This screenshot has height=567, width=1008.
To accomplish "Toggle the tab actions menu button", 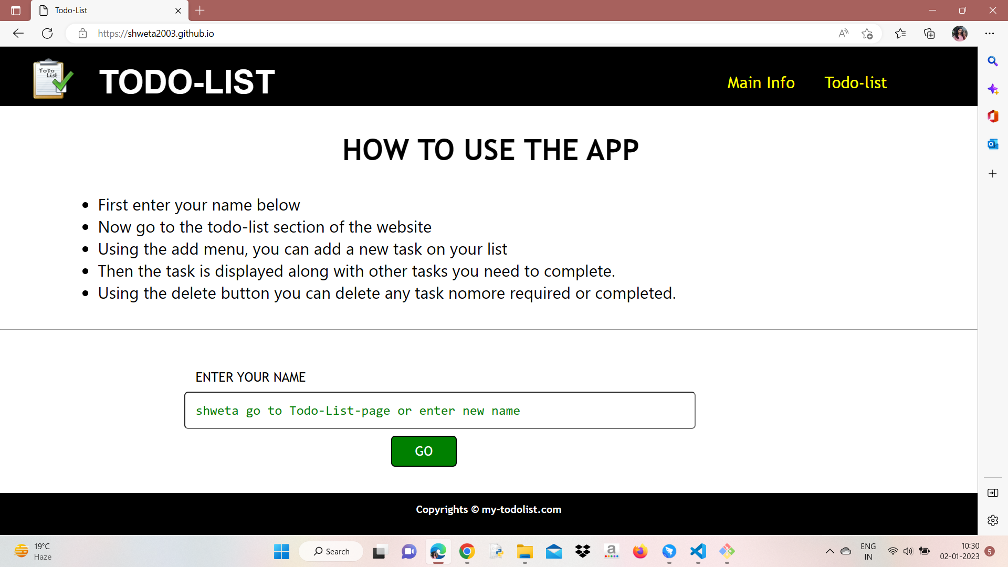I will tap(16, 10).
